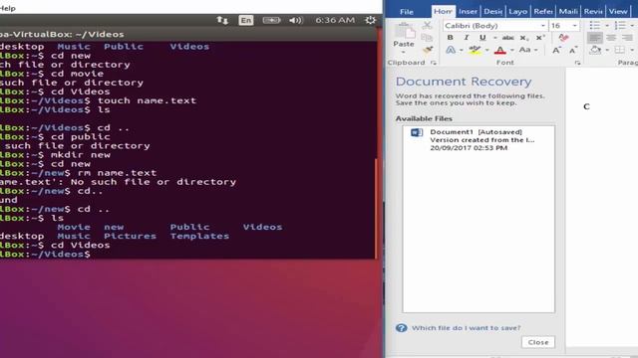
Task: Align text left in Word
Action: [594, 38]
